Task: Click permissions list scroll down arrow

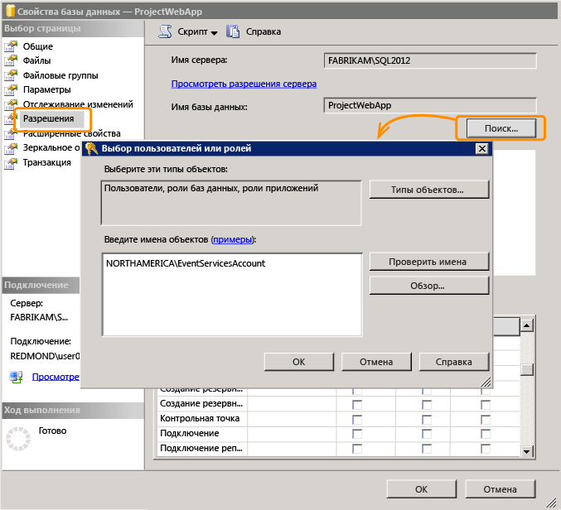Action: pos(527,451)
